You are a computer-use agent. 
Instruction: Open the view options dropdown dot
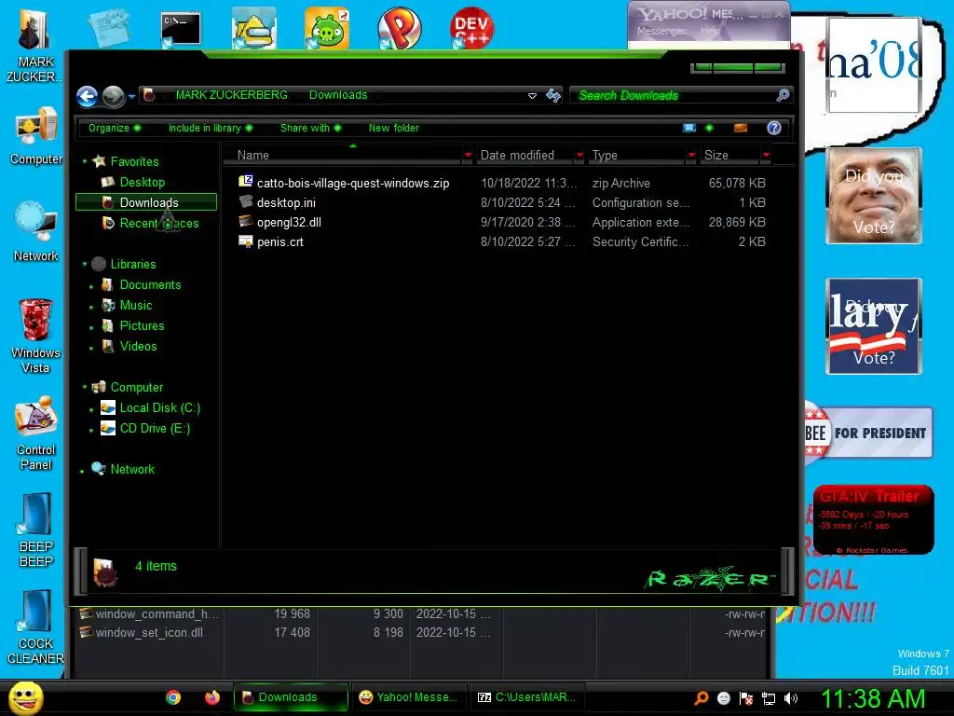click(709, 128)
